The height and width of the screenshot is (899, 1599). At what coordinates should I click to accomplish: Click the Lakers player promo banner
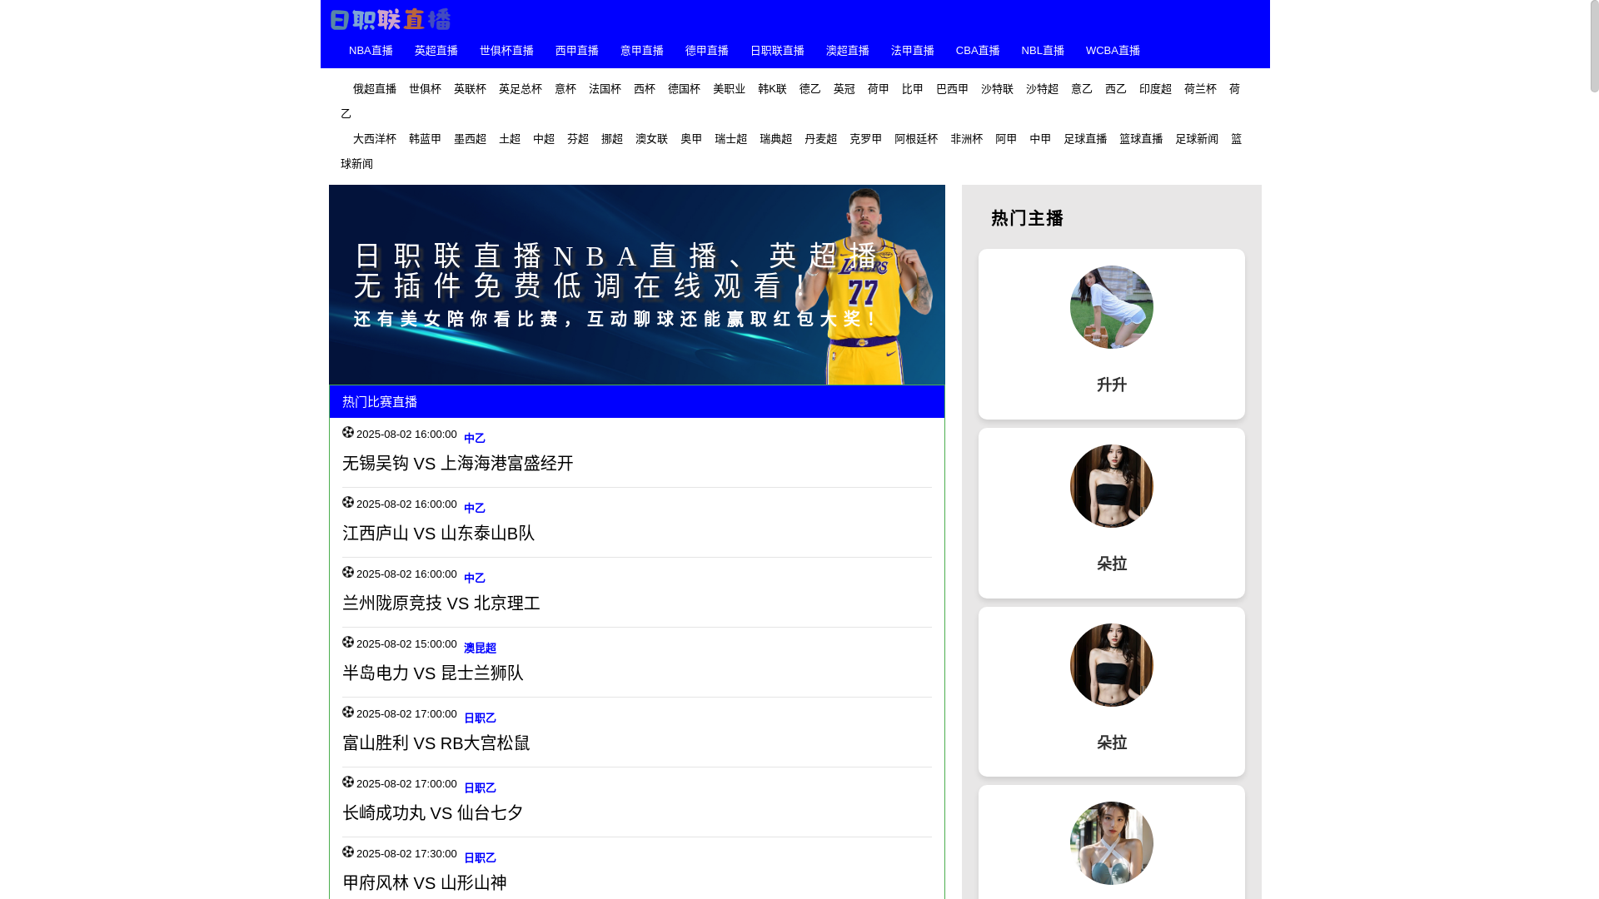pyautogui.click(x=637, y=285)
